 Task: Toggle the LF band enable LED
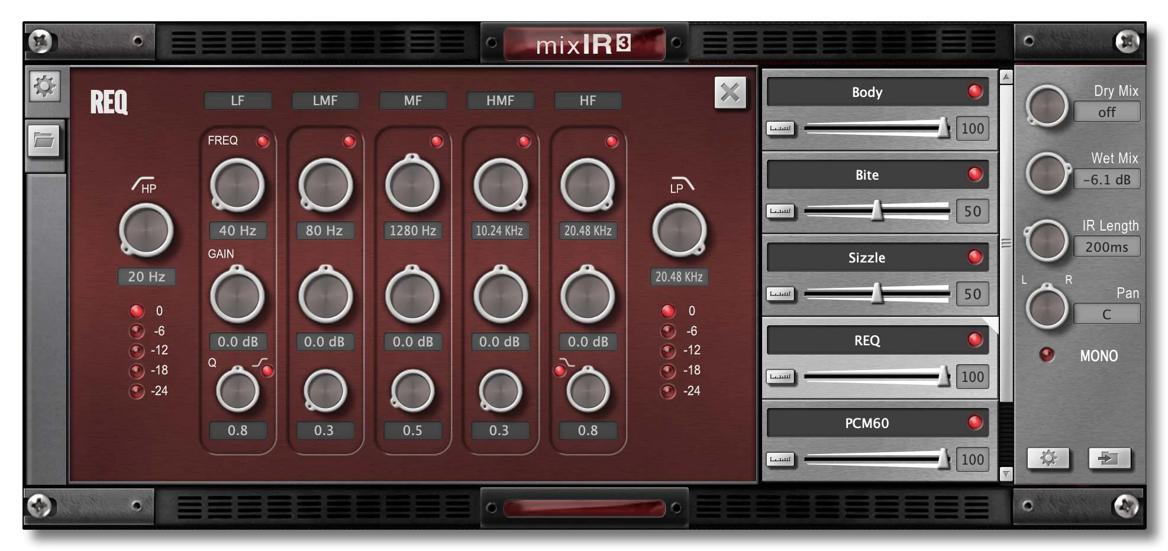pyautogui.click(x=263, y=141)
